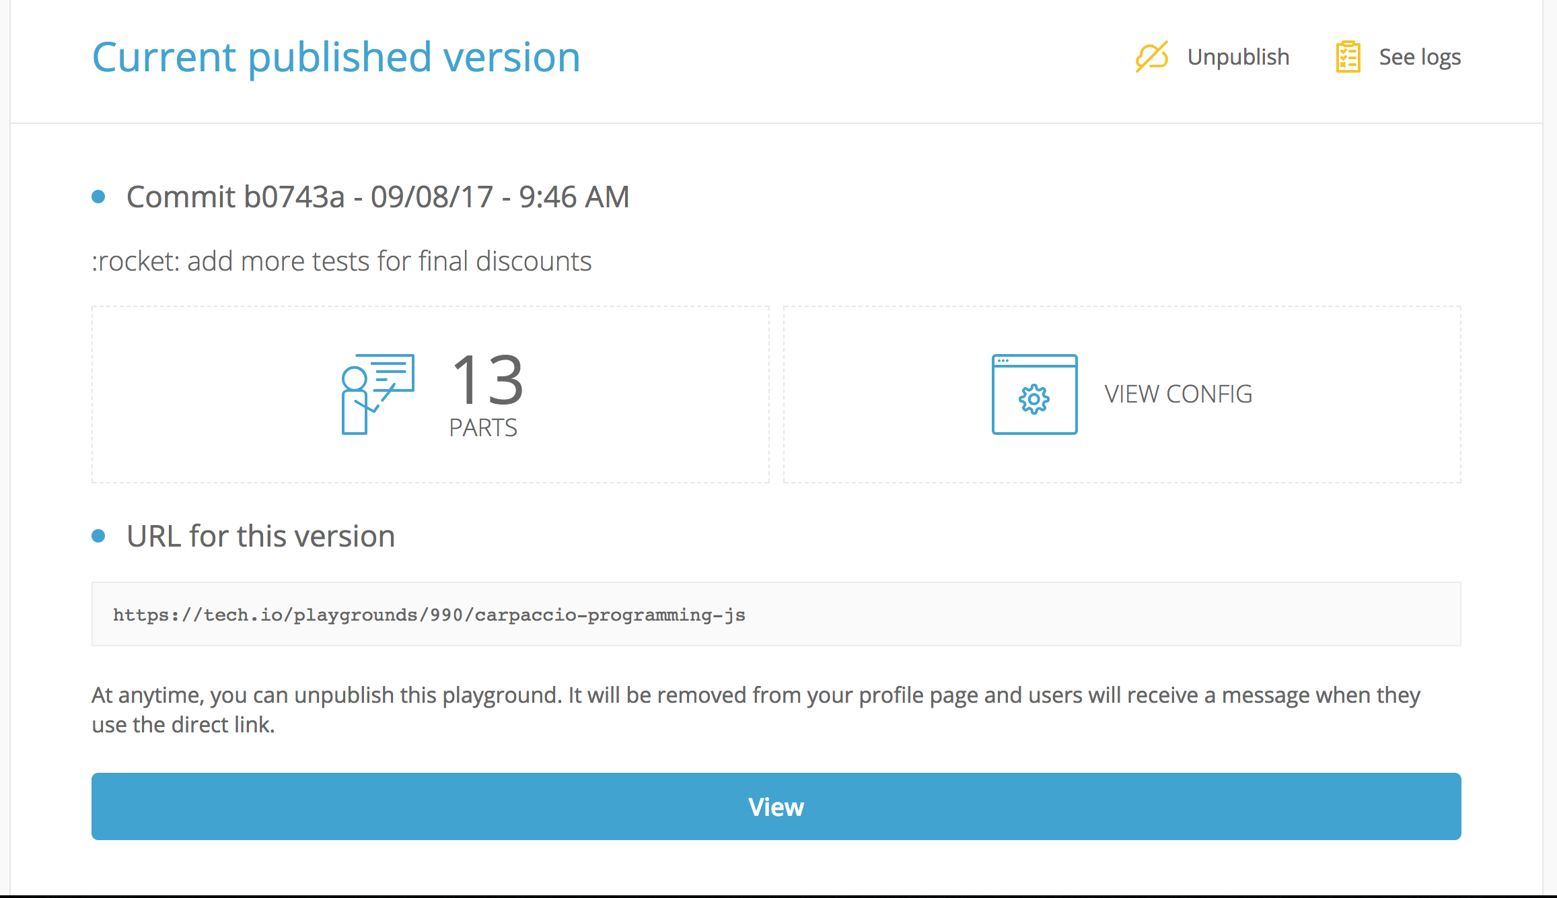Open the config browser-window icon
1557x898 pixels.
point(1034,395)
